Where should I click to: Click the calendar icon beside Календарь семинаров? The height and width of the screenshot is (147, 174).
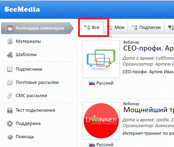10,28
